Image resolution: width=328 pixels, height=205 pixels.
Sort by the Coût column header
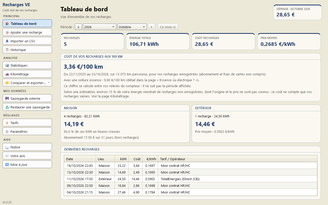pos(136,159)
